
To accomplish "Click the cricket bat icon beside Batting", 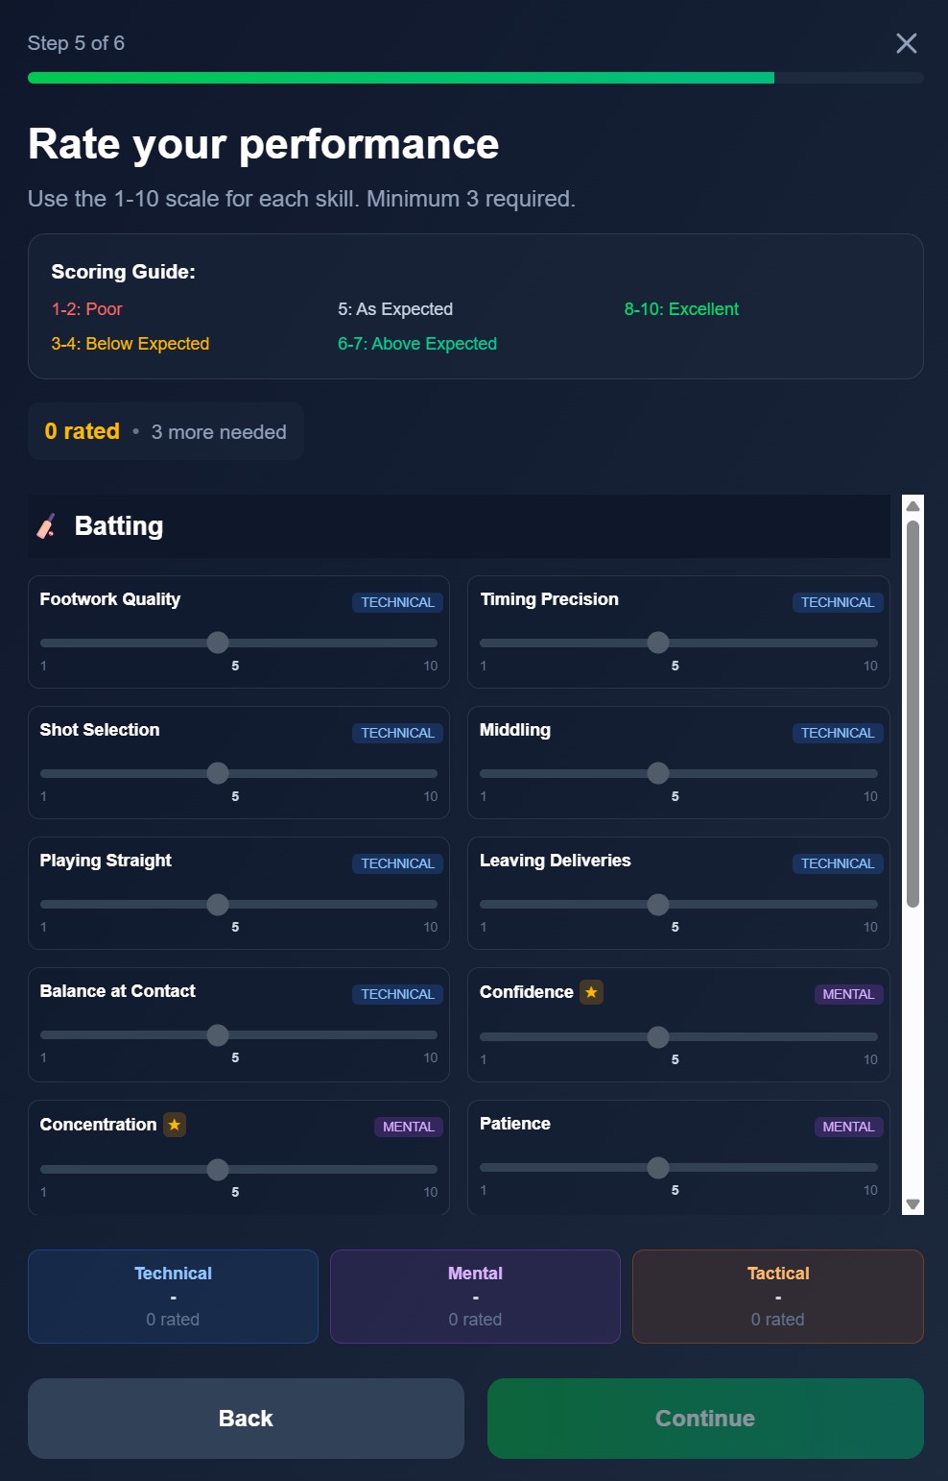I will coord(46,526).
